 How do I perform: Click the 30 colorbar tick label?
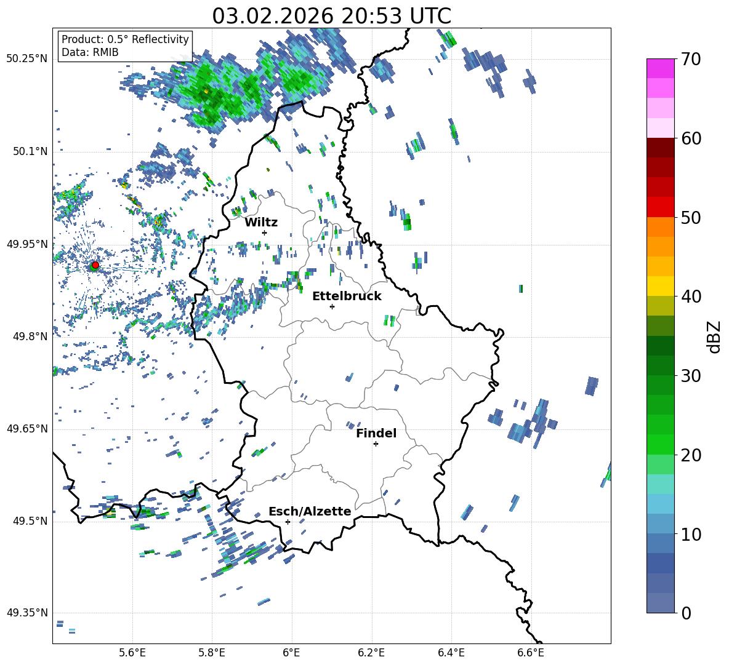coord(690,376)
